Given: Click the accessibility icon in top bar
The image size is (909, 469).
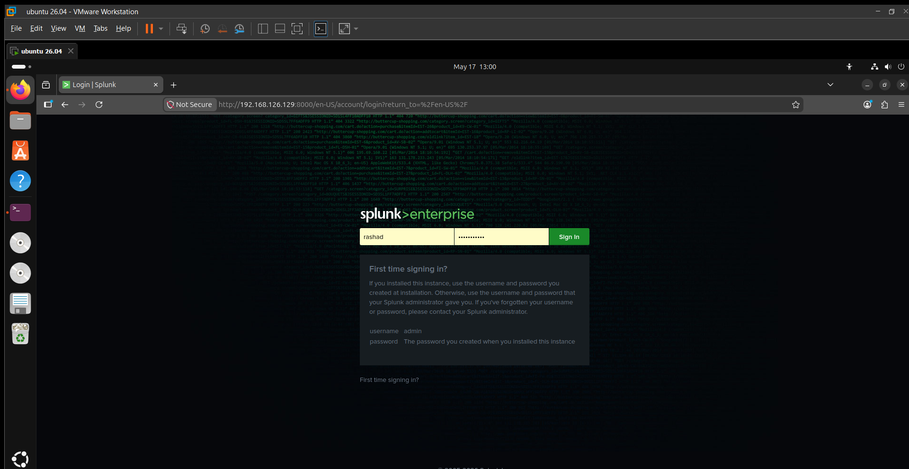Looking at the screenshot, I should click(x=849, y=67).
